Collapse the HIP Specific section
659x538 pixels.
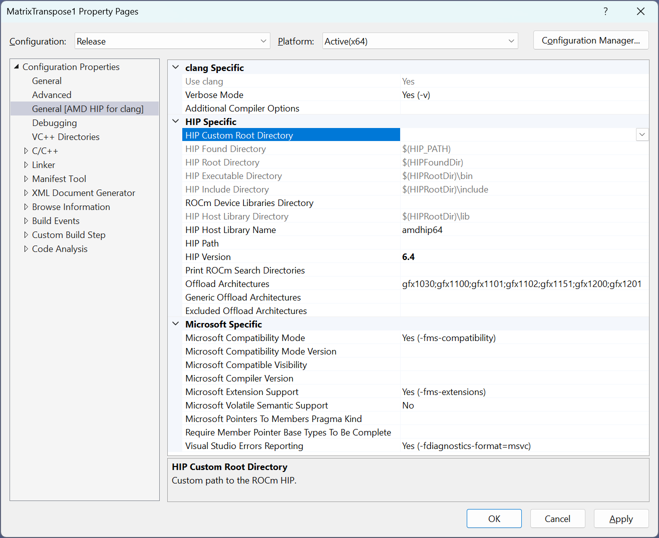click(x=176, y=121)
